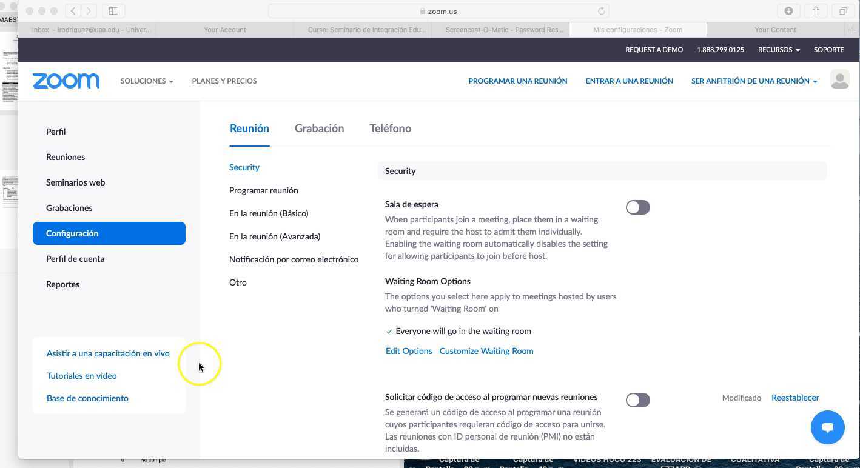Open Seminarios web in the sidebar
Screen dimensions: 860x468
(x=76, y=182)
